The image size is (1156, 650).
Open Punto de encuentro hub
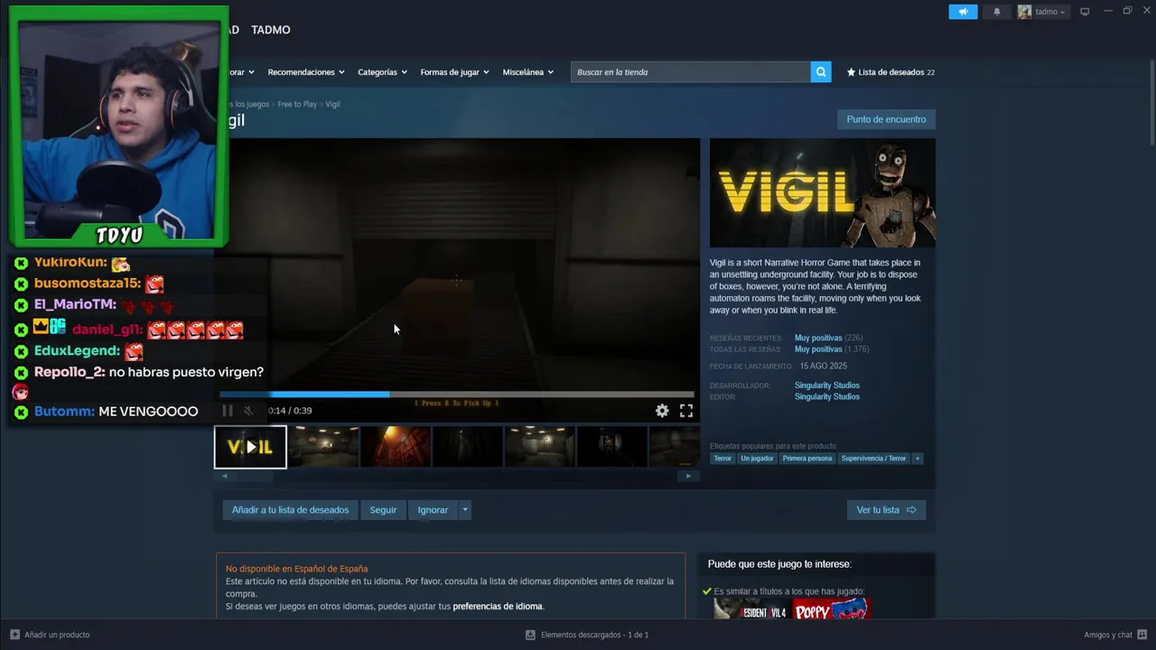click(886, 119)
